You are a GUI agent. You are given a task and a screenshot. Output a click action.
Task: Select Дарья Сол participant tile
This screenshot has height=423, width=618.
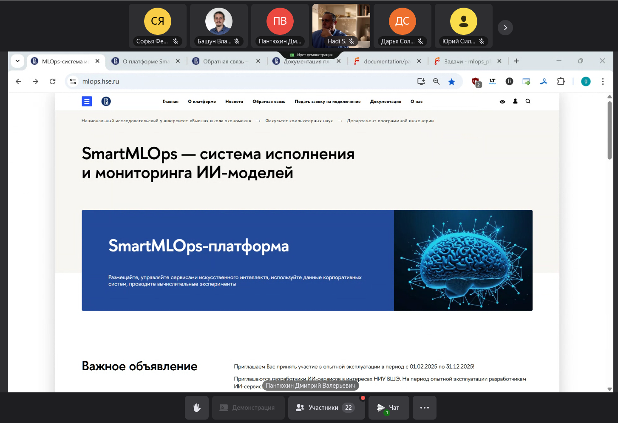pos(403,26)
